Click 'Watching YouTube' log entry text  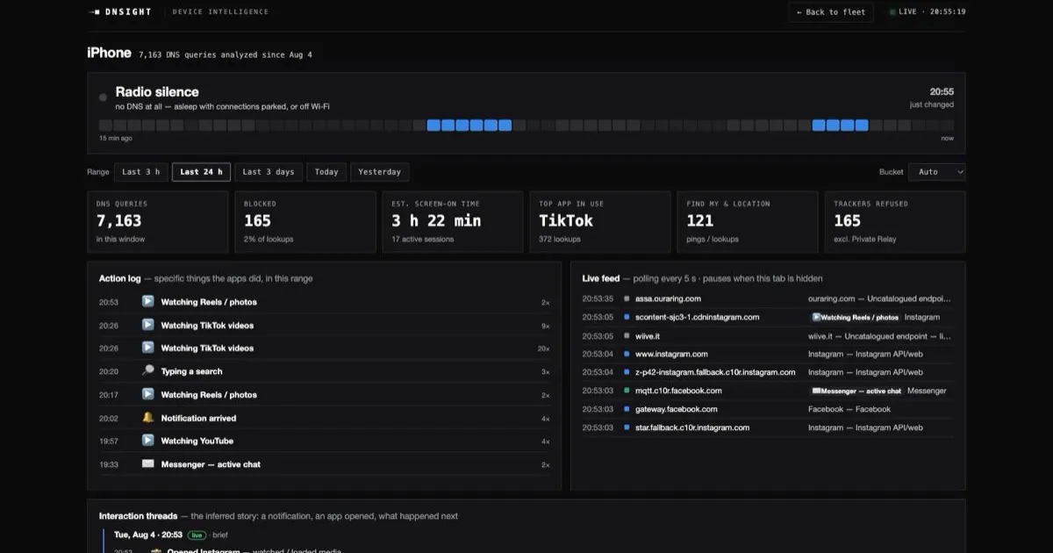point(197,441)
